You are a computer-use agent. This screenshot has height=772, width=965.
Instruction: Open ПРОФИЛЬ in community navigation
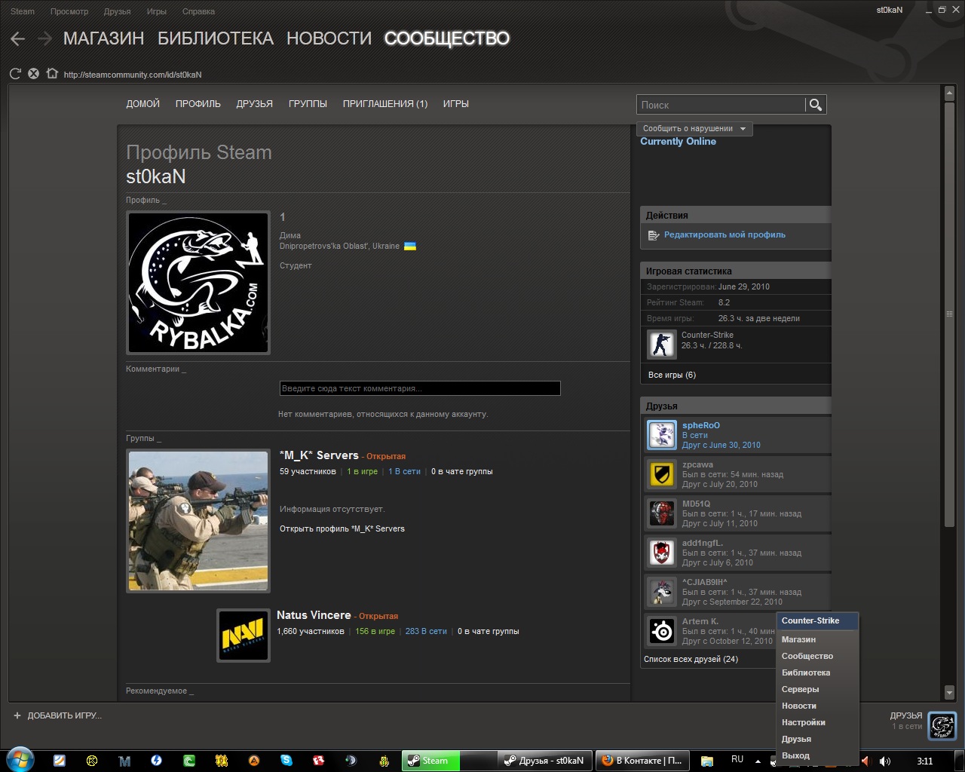(198, 104)
